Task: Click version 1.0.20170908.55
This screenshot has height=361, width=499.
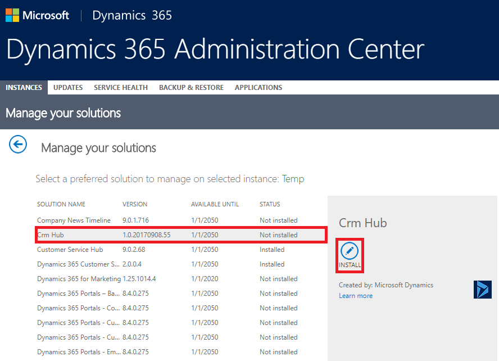Action: pyautogui.click(x=147, y=235)
